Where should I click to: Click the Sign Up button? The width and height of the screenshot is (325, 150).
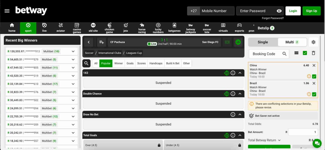(311, 11)
